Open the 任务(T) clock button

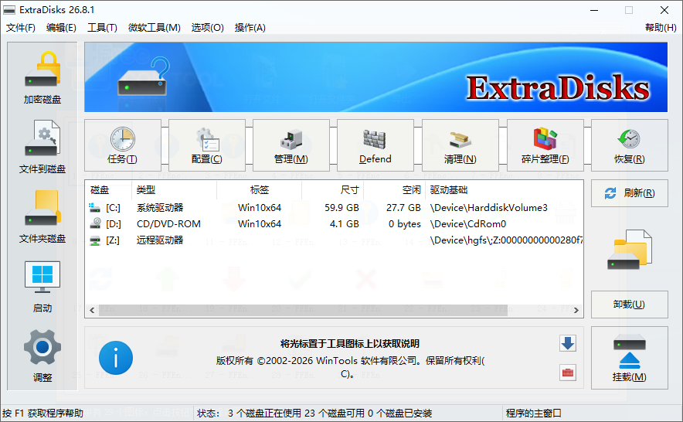point(122,145)
